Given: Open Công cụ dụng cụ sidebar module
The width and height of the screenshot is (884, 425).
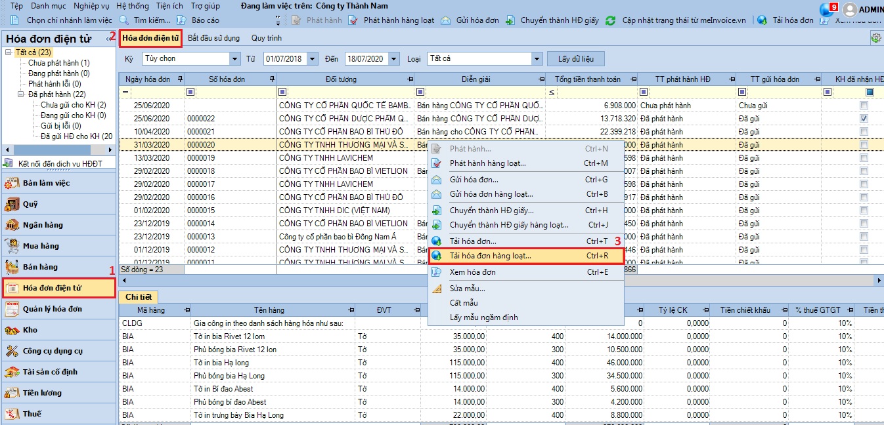Looking at the screenshot, I should 58,351.
